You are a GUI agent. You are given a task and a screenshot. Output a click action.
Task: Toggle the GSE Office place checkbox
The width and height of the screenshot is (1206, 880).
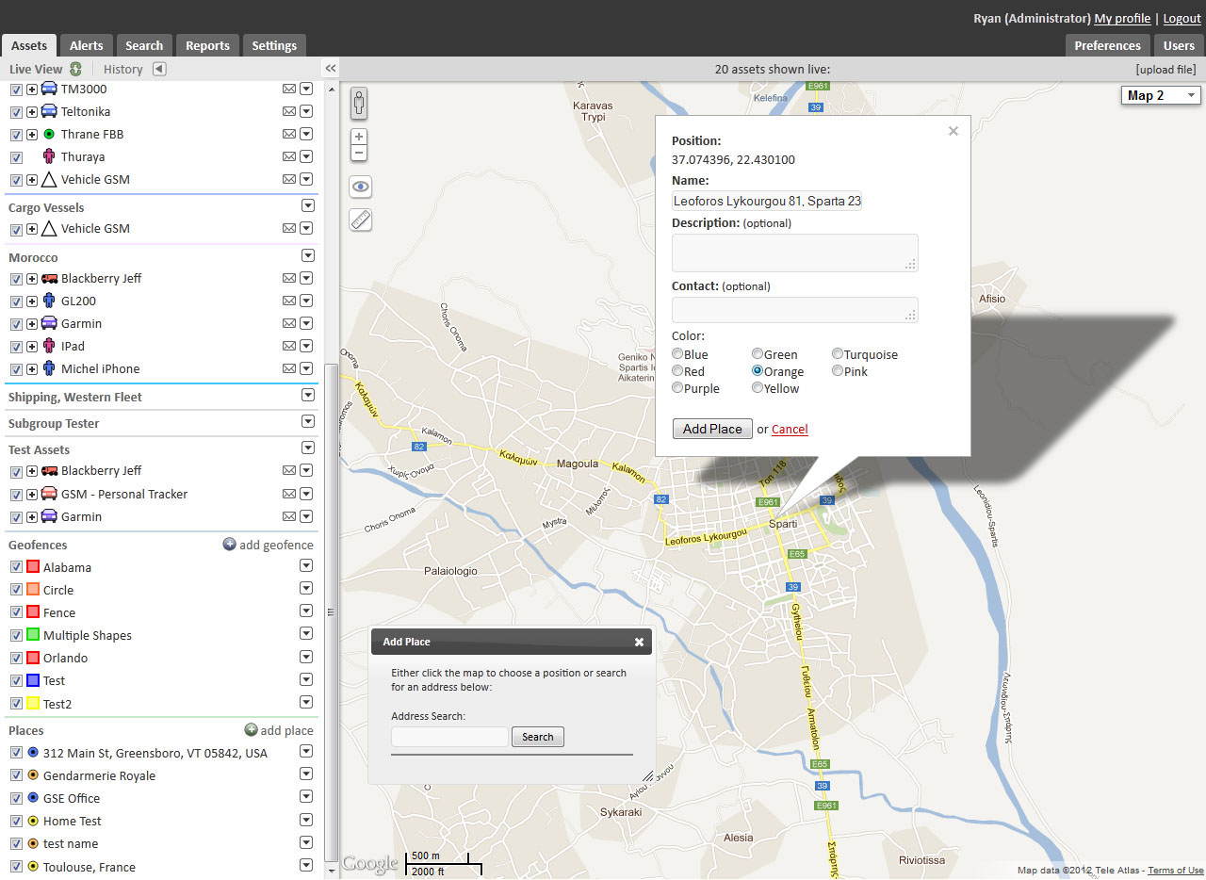[16, 798]
